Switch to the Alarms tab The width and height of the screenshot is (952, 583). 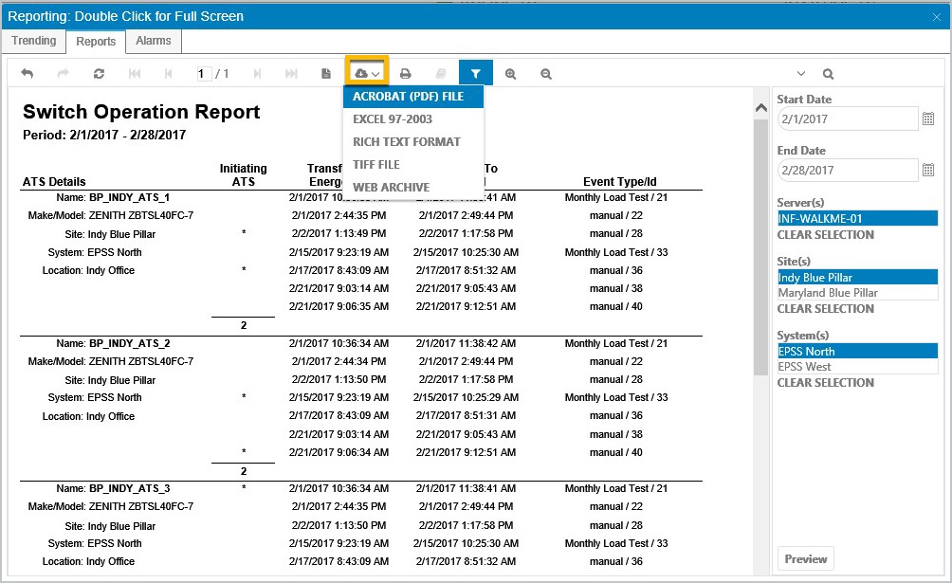click(153, 41)
